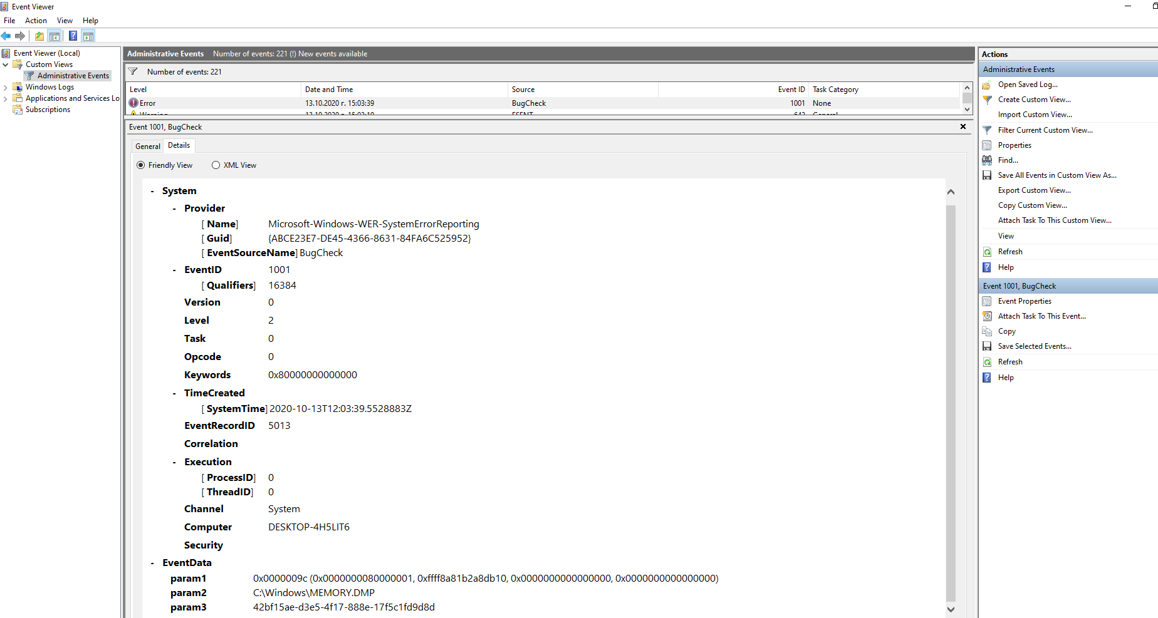Click the Save All Events floppy icon

(987, 175)
